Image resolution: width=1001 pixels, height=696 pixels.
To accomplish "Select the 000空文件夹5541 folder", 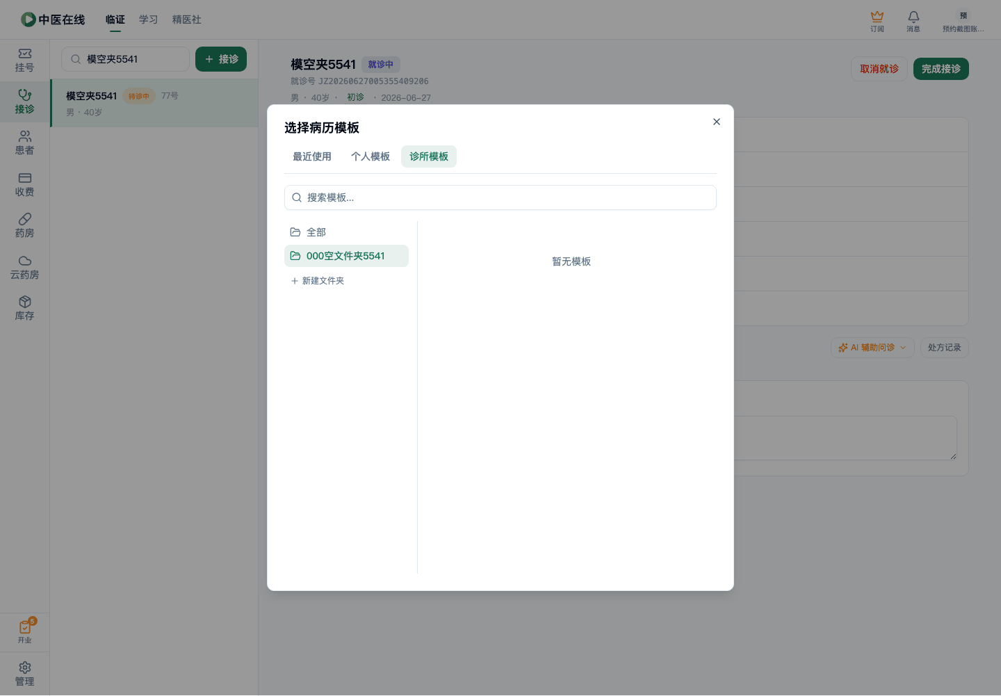I will (x=346, y=256).
